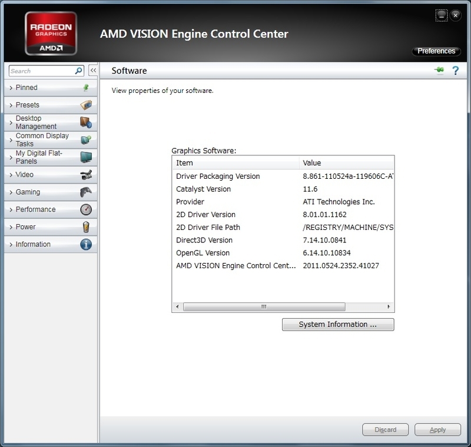Expand the Common Display Tasks section

51,140
